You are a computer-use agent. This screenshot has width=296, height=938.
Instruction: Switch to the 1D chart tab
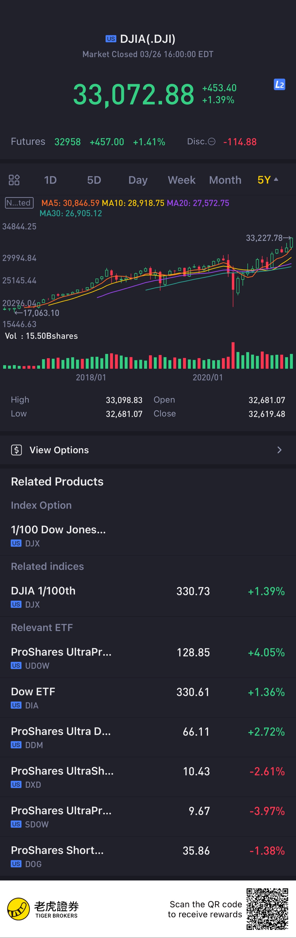[51, 180]
